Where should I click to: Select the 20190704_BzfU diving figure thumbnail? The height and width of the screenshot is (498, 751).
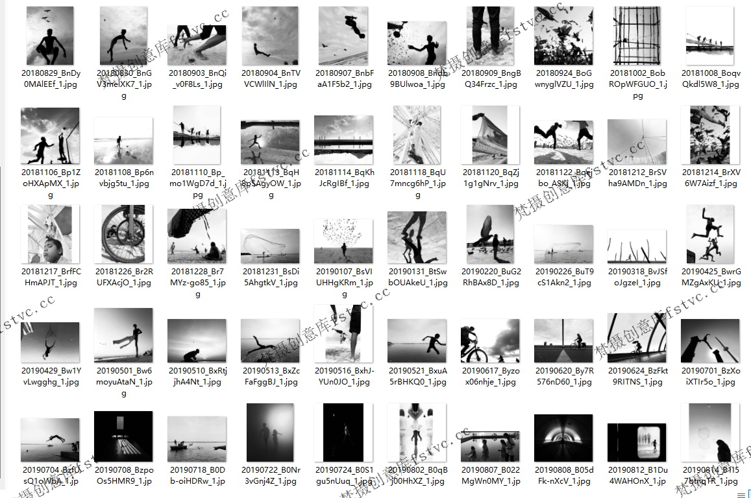(x=50, y=440)
